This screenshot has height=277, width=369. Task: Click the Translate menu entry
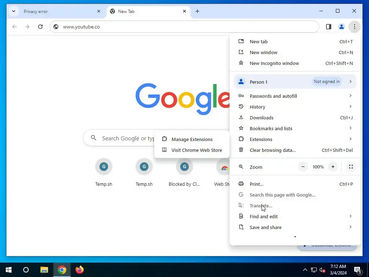295,206
